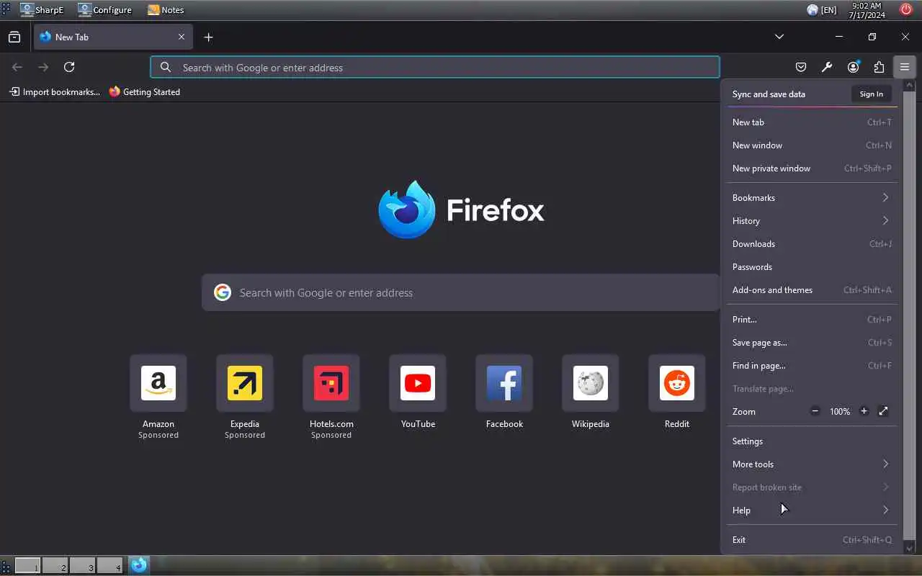The width and height of the screenshot is (922, 576).
Task: Select Print... menu entry
Action: click(x=810, y=319)
